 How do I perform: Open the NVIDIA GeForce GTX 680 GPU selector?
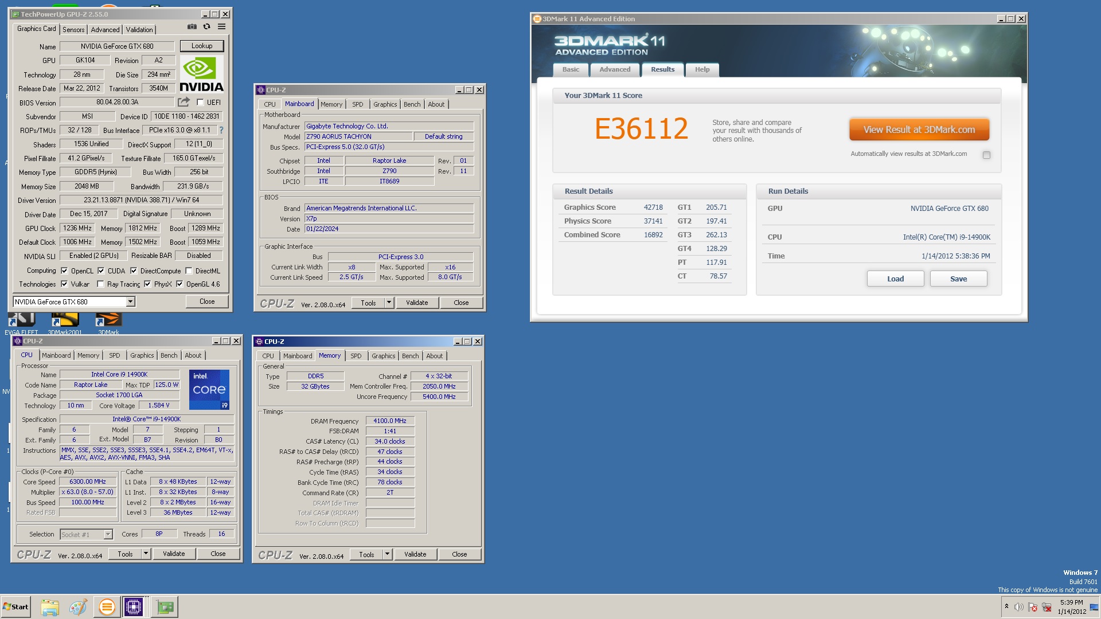(x=74, y=302)
